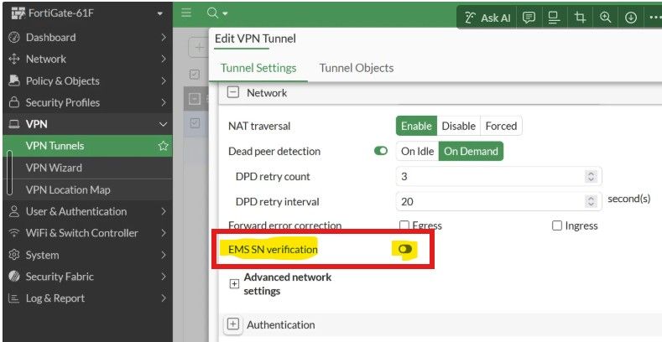The height and width of the screenshot is (342, 662).
Task: Open the more options ellipsis
Action: point(654,18)
